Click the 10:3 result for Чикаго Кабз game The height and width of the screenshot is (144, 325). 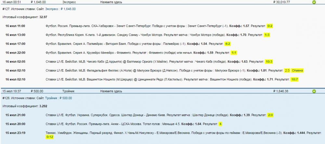click(259, 61)
